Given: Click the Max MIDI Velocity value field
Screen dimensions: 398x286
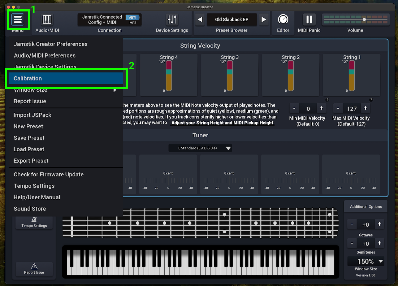Looking at the screenshot, I should pyautogui.click(x=352, y=109).
